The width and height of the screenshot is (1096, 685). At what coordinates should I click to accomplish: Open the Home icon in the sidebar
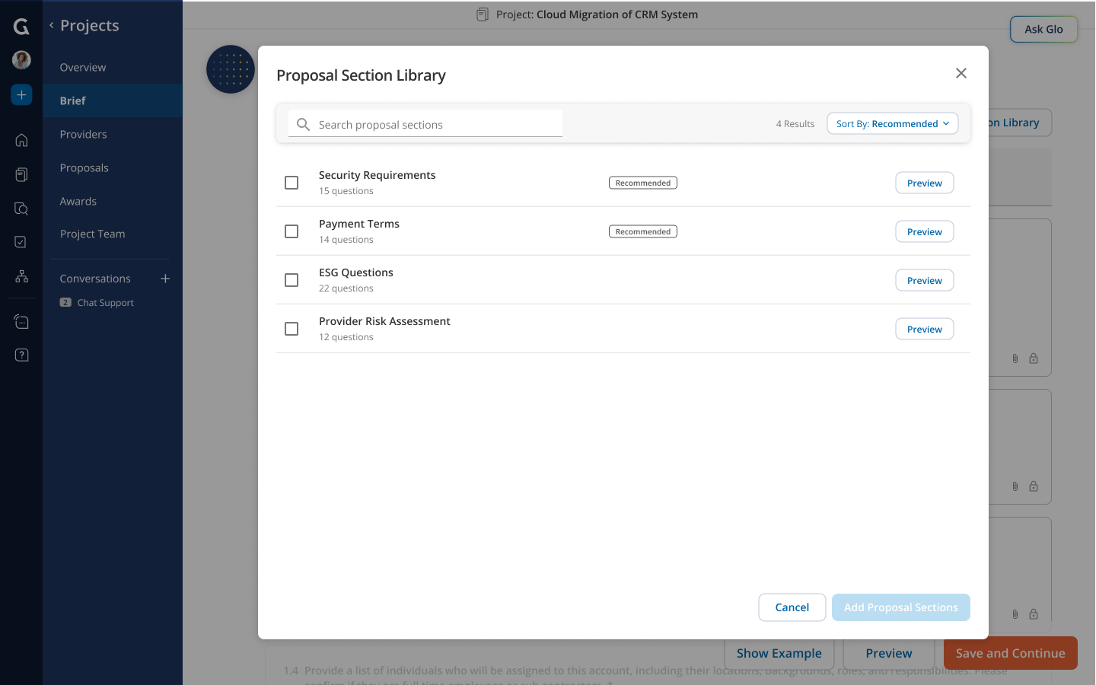[x=21, y=140]
